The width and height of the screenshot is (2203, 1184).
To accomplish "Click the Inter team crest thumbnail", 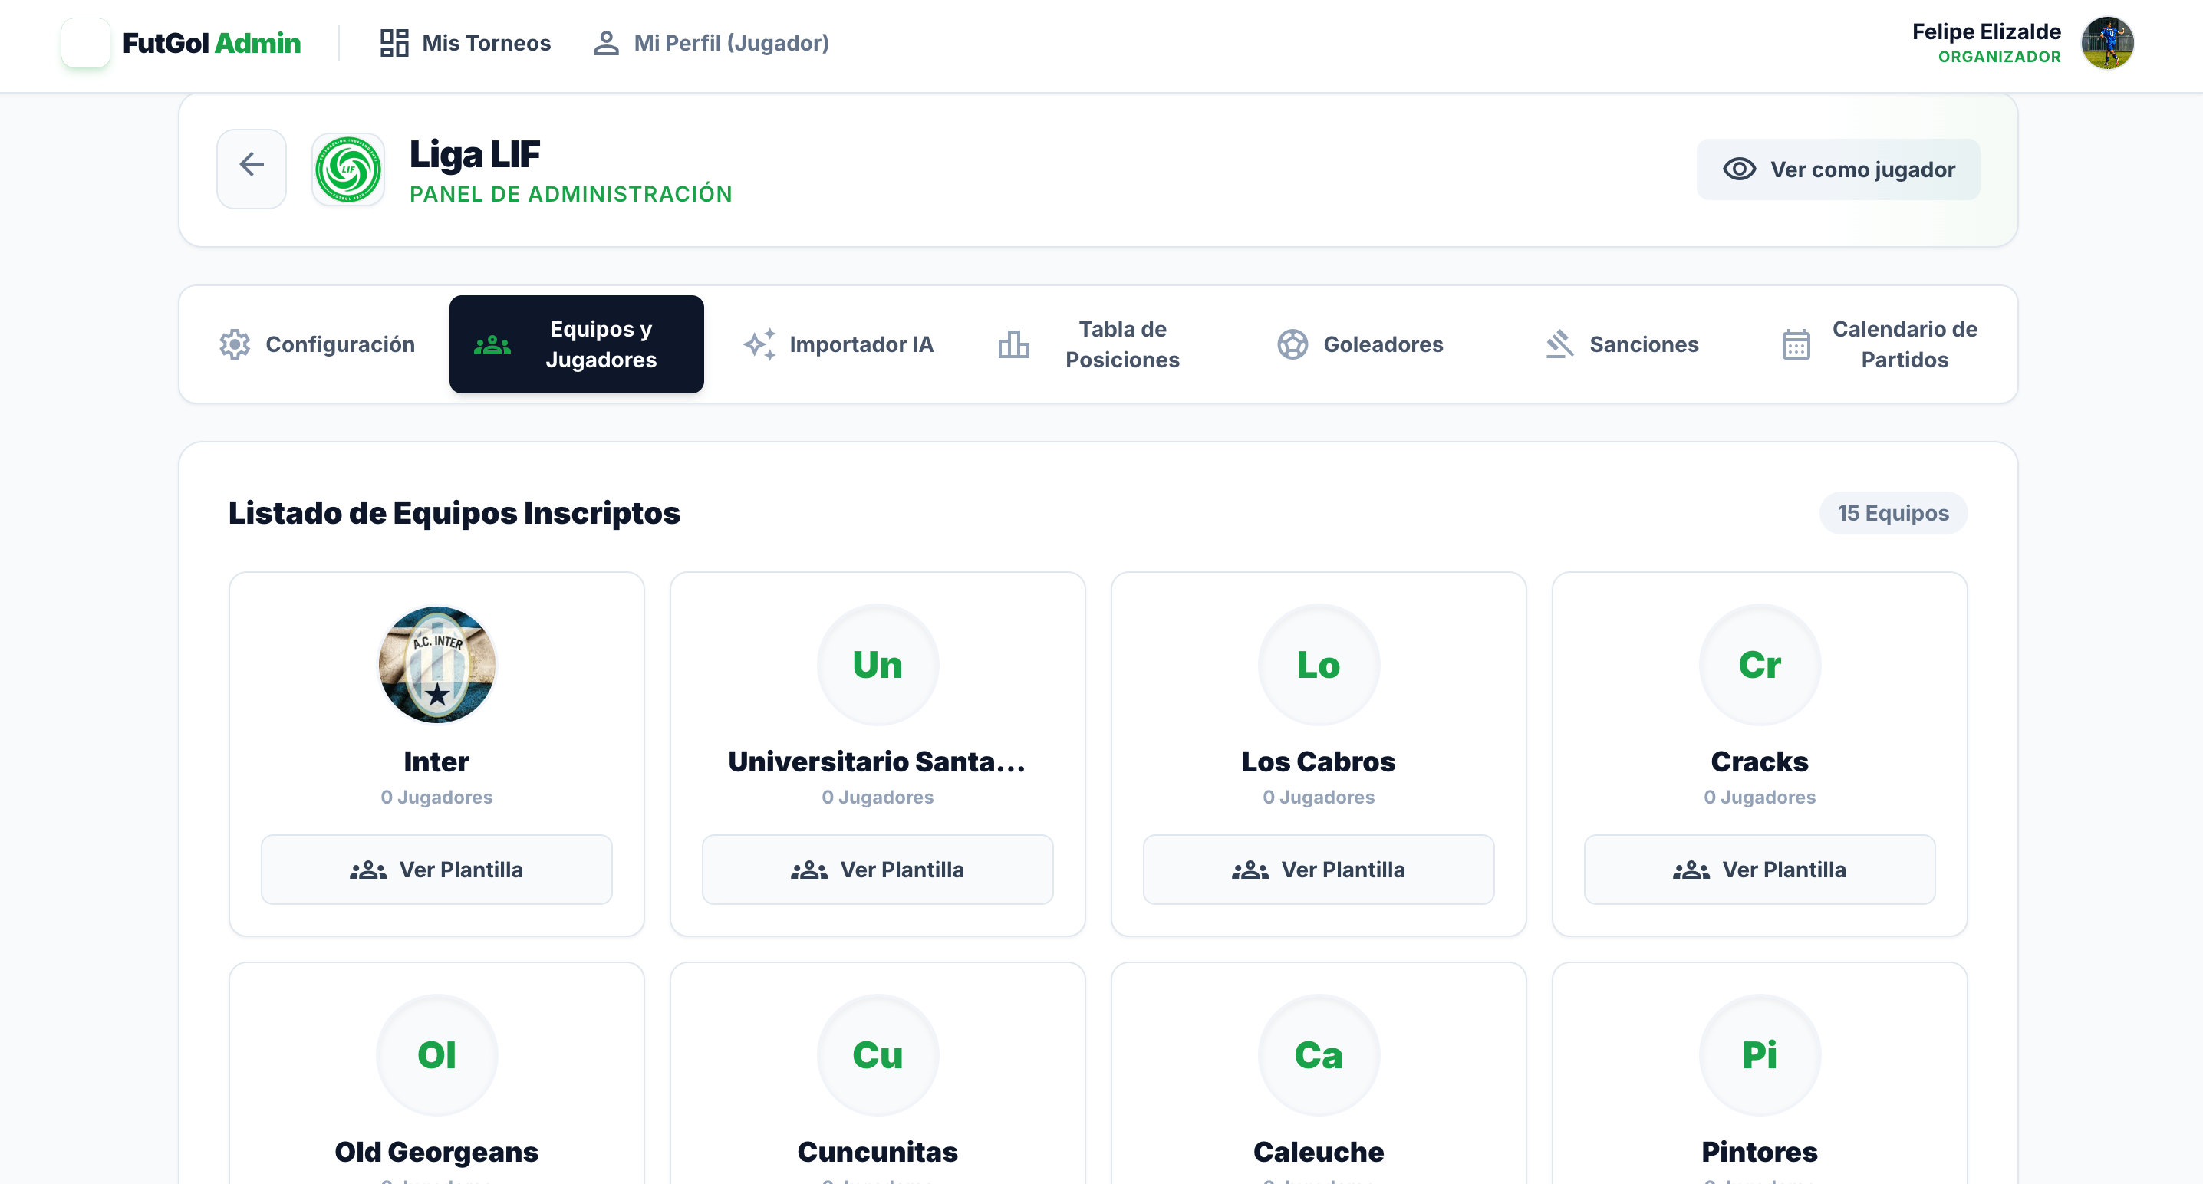I will 436,664.
